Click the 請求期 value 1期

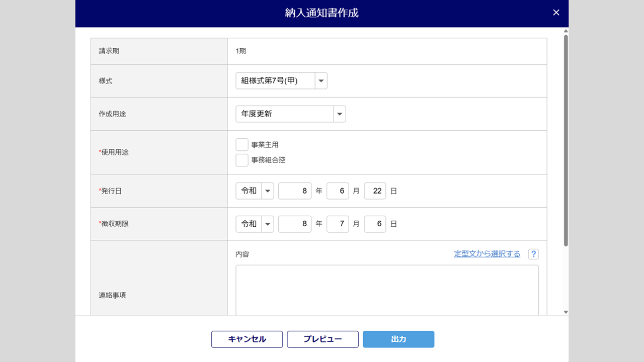(x=241, y=51)
